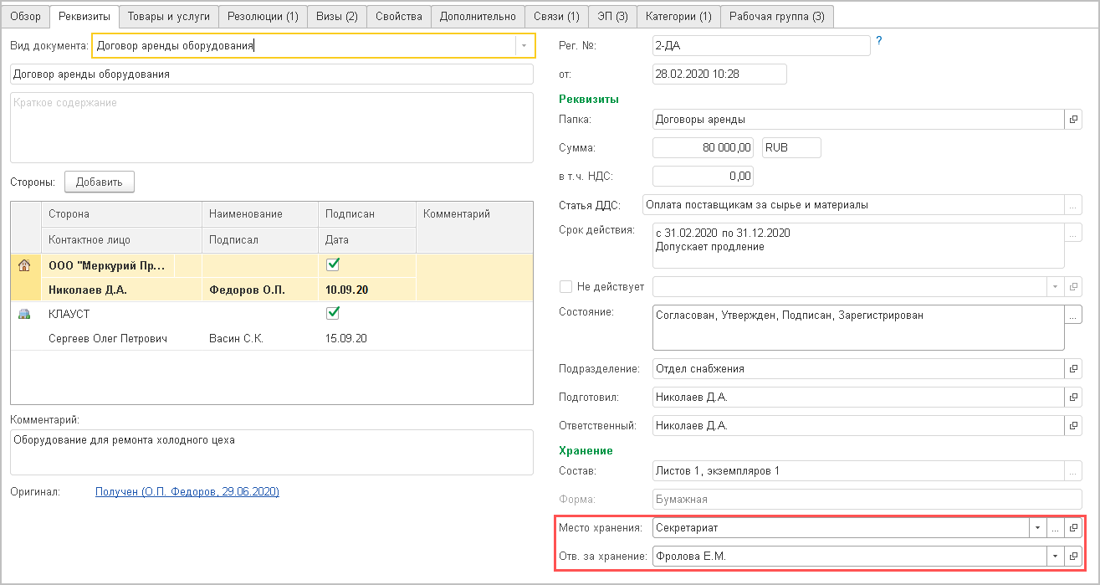This screenshot has width=1100, height=585.
Task: Switch to the Рабочая группа (3) tab
Action: click(x=777, y=16)
